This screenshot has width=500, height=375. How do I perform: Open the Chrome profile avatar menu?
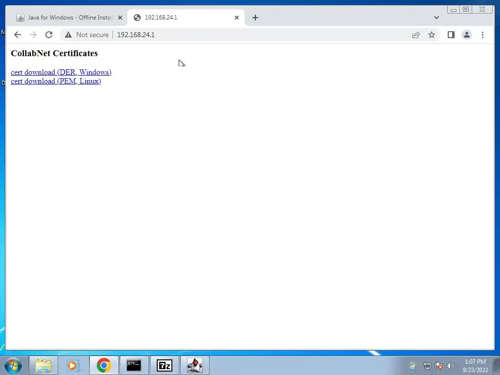[x=466, y=35]
